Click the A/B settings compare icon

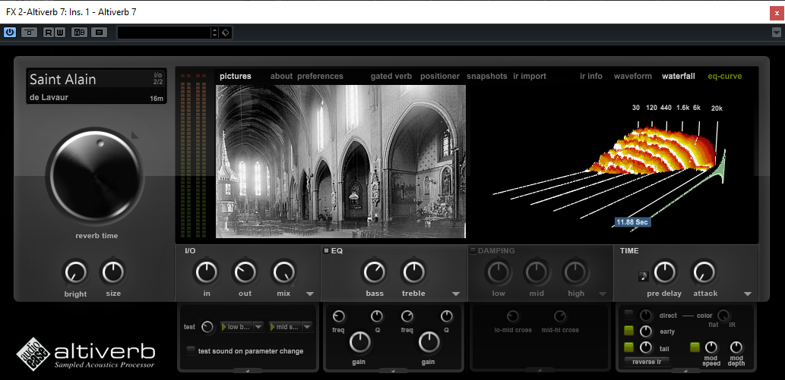click(x=80, y=33)
